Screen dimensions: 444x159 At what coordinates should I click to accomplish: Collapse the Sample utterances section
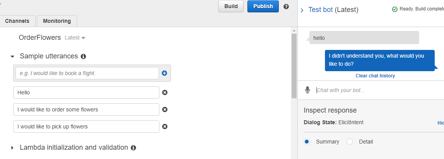pos(12,56)
